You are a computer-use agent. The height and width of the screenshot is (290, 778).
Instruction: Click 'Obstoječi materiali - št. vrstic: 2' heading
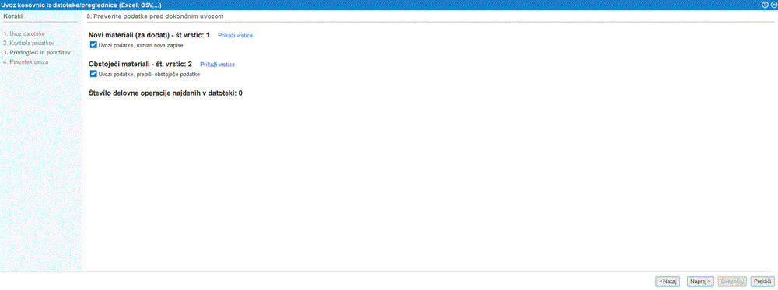[x=140, y=64]
